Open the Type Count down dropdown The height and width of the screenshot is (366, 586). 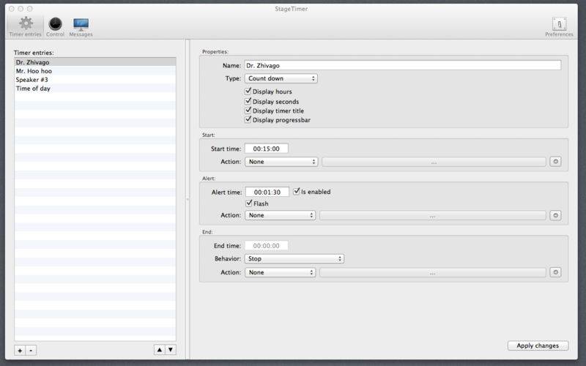(x=281, y=78)
